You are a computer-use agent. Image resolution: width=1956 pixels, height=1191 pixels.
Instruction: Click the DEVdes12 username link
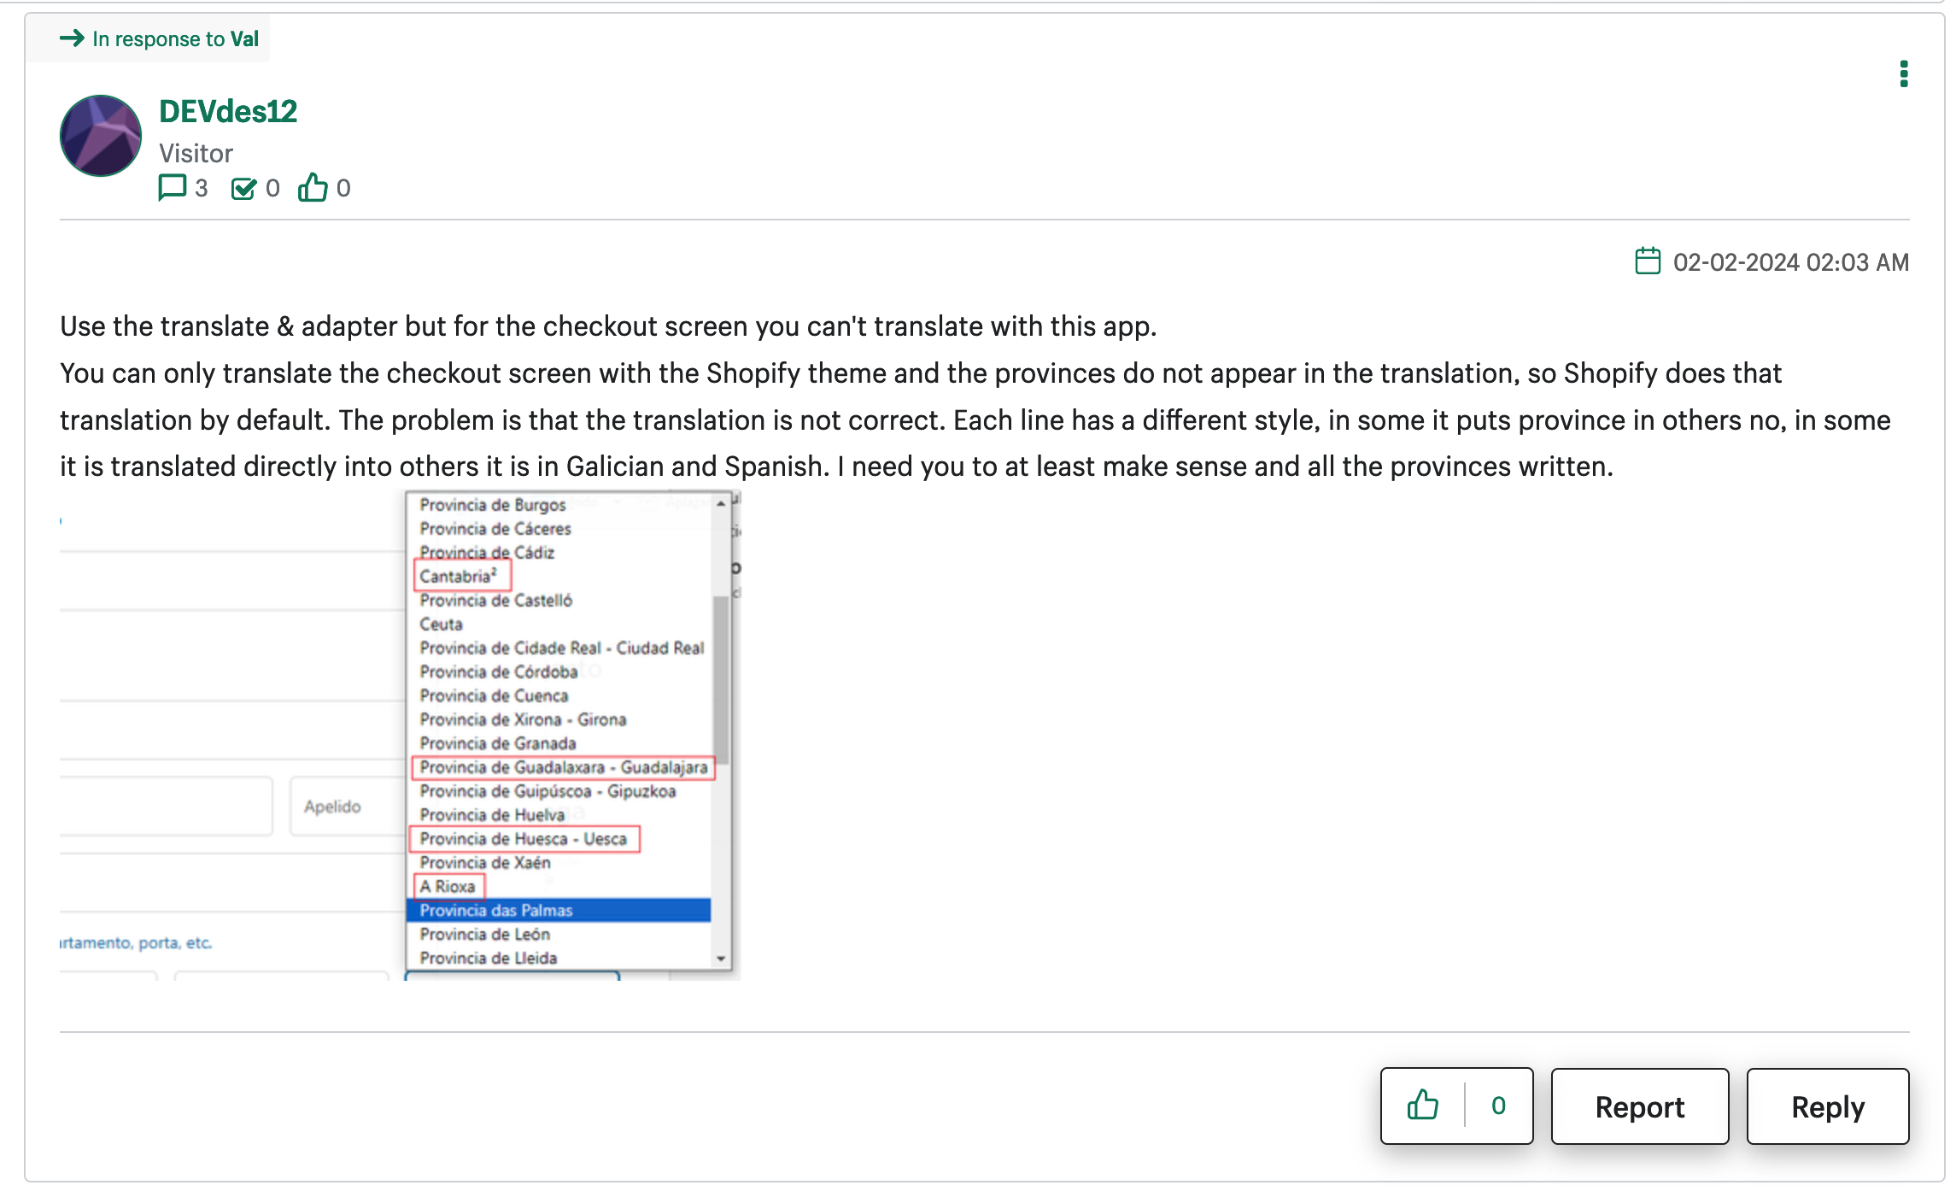[229, 111]
